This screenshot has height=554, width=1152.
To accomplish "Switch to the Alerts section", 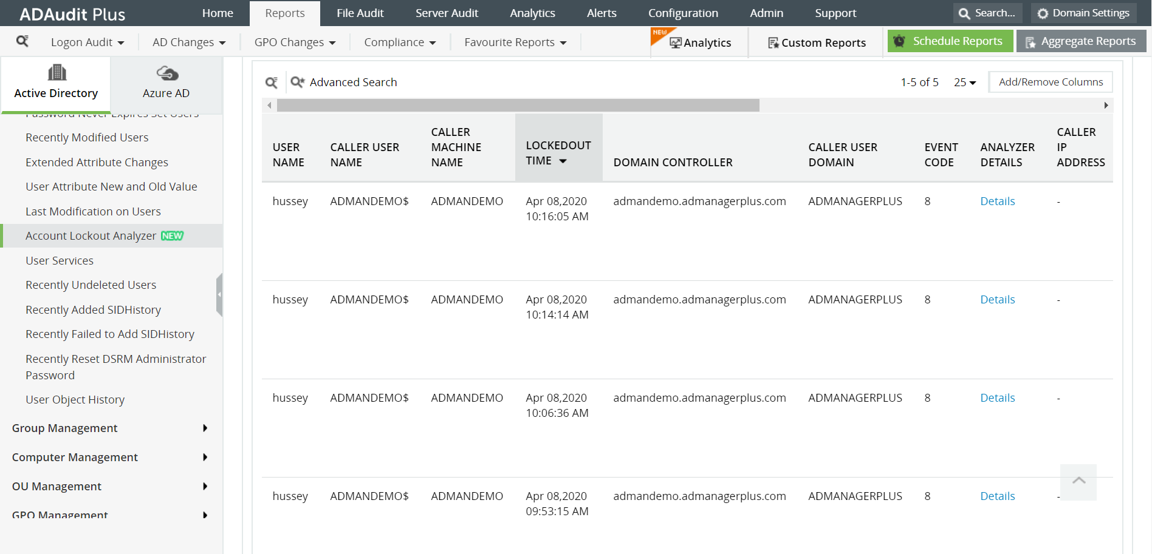I will (601, 13).
